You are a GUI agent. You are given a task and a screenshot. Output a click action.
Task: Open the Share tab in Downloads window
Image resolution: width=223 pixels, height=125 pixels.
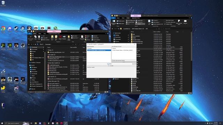[x=40, y=34]
